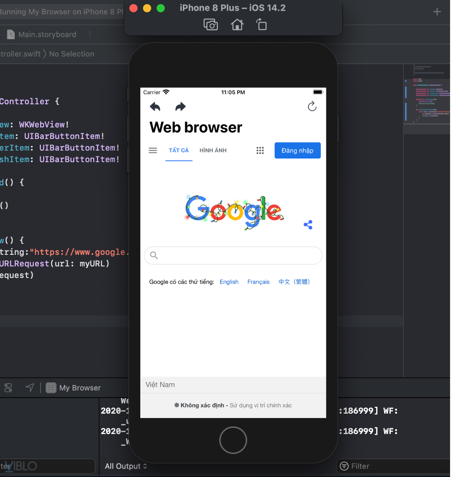
Task: Open the Google apps grid
Action: pyautogui.click(x=260, y=150)
